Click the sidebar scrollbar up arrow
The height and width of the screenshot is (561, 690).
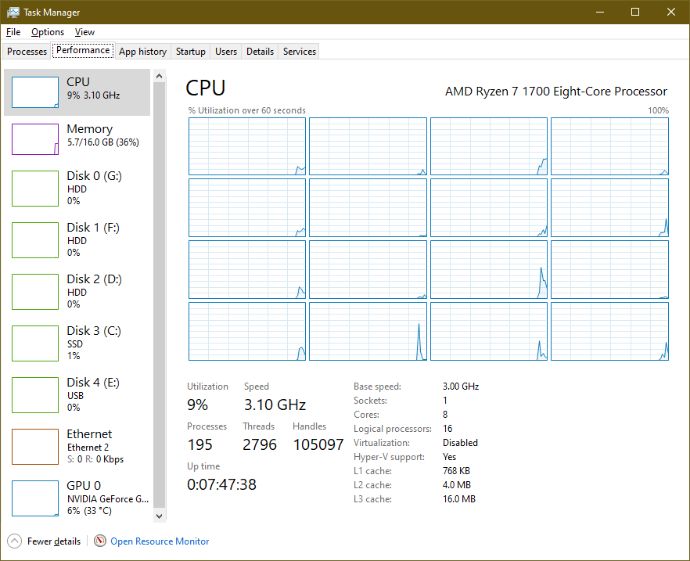point(160,76)
